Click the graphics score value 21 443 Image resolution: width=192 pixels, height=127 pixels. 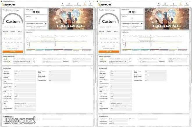(x=36, y=12)
